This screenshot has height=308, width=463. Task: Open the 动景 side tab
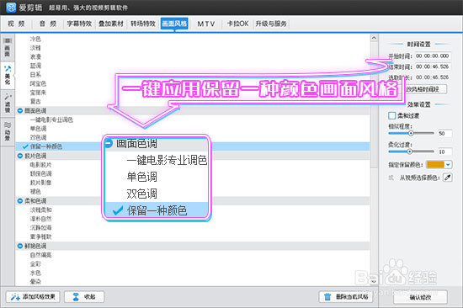[8, 132]
